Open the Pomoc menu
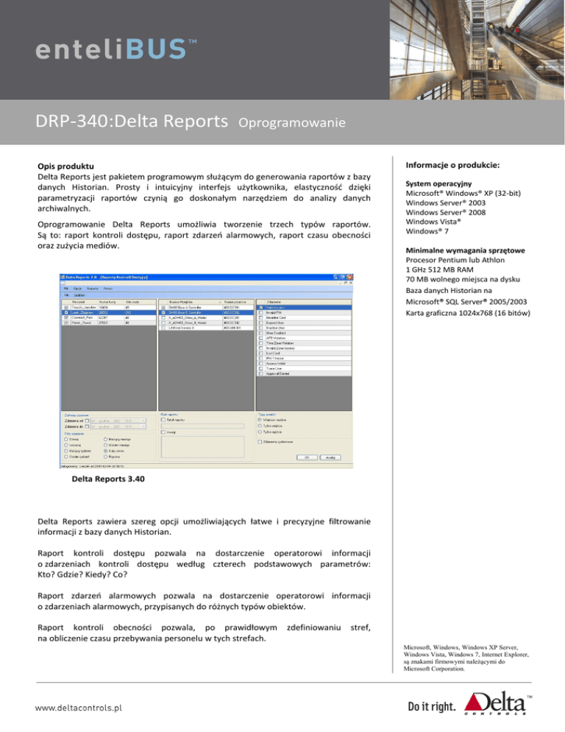This screenshot has width=565, height=732. 107,287
